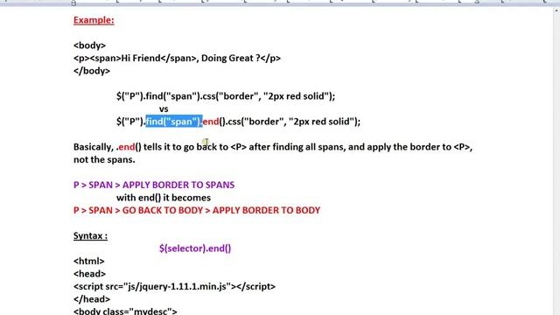Screen dimensions: 560x315
Task: Click the 'with end() it becomes' line
Action: [x=164, y=198]
